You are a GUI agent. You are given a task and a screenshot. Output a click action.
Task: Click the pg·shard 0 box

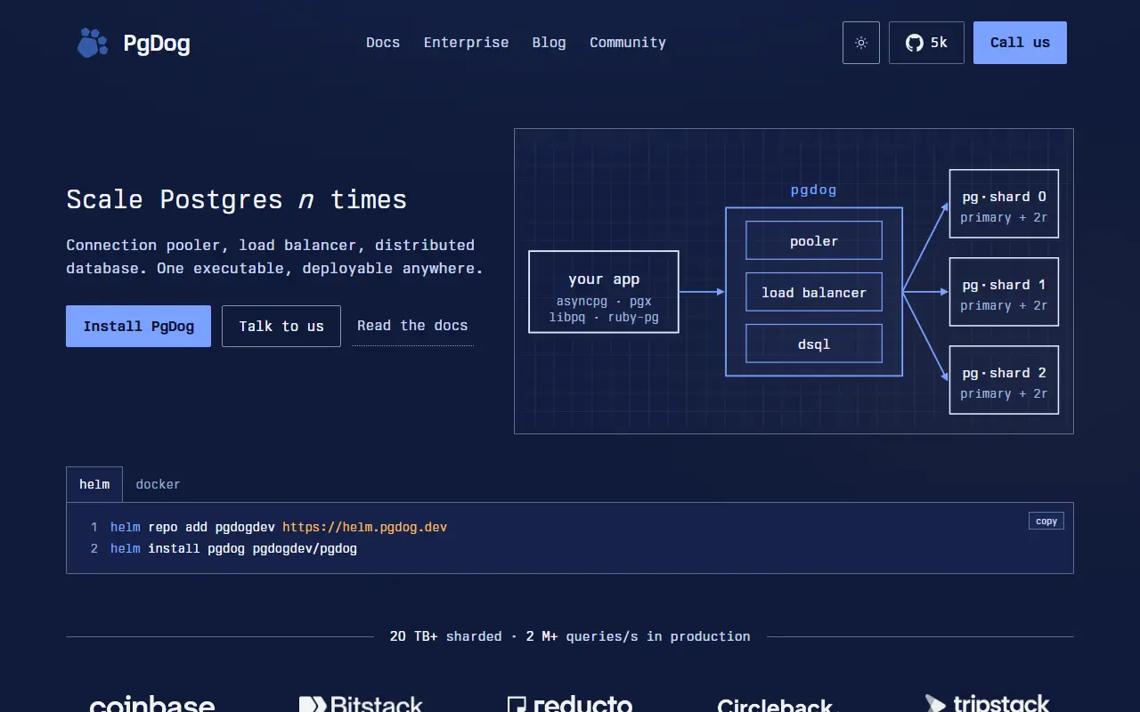[x=1004, y=204]
